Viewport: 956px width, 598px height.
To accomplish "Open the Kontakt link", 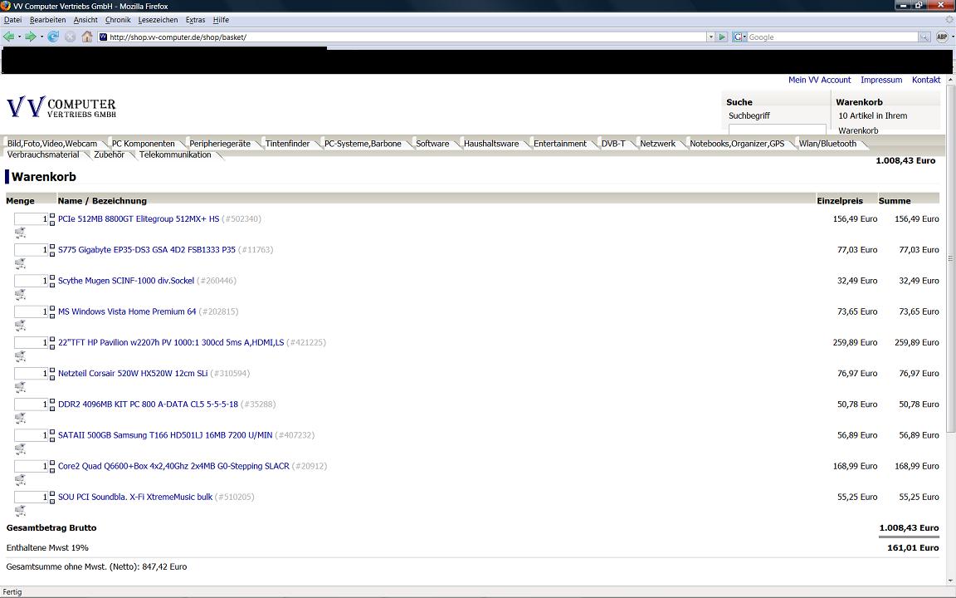I will click(925, 80).
